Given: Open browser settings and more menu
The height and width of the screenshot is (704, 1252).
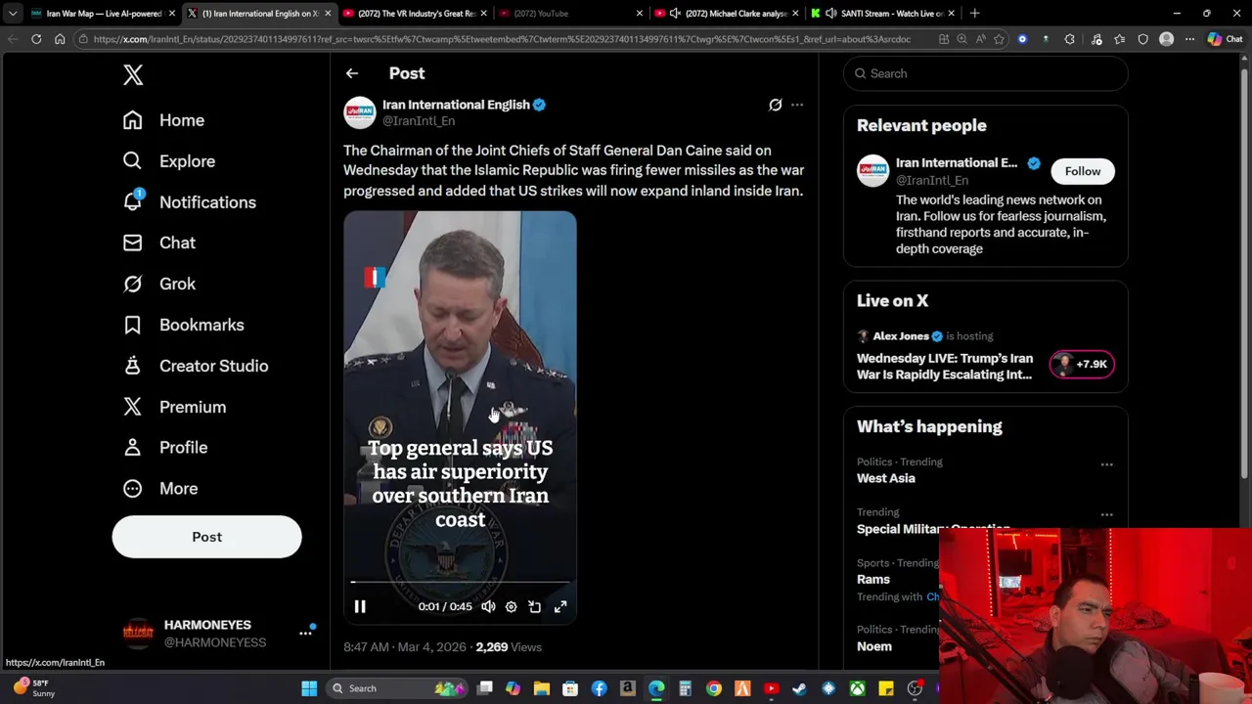Looking at the screenshot, I should coord(1189,39).
